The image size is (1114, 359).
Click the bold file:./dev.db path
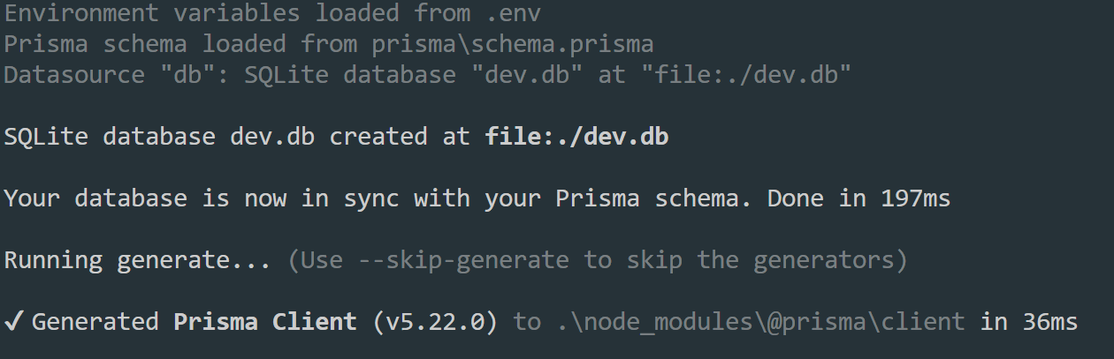click(576, 137)
